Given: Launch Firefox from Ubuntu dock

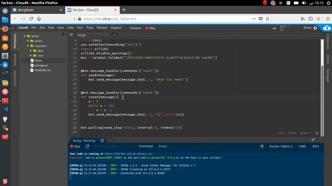Looking at the screenshot, I should click(x=5, y=29).
